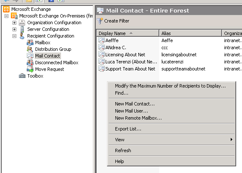This screenshot has height=173, width=242.
Task: Click the Microsoft Exchange root icon
Action: (x=6, y=9)
